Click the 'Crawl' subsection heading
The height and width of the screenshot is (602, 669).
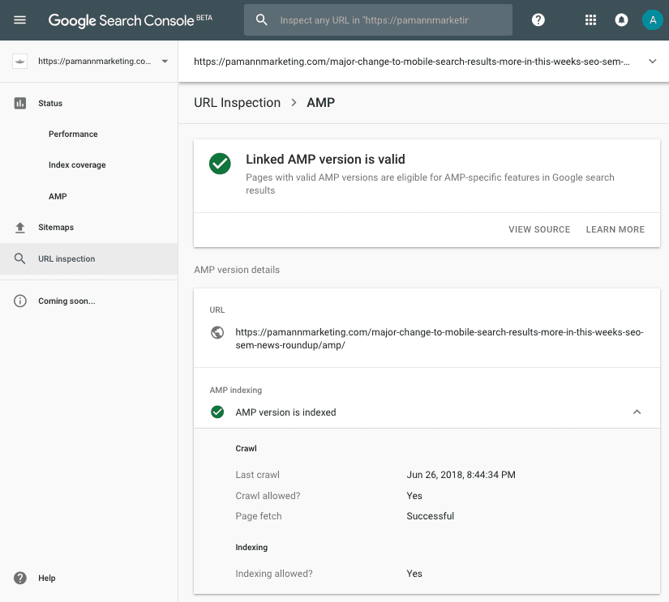point(247,449)
